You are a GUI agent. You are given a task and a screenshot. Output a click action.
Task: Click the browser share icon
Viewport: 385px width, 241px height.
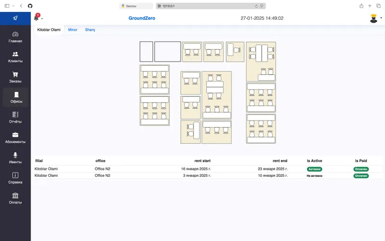361,6
